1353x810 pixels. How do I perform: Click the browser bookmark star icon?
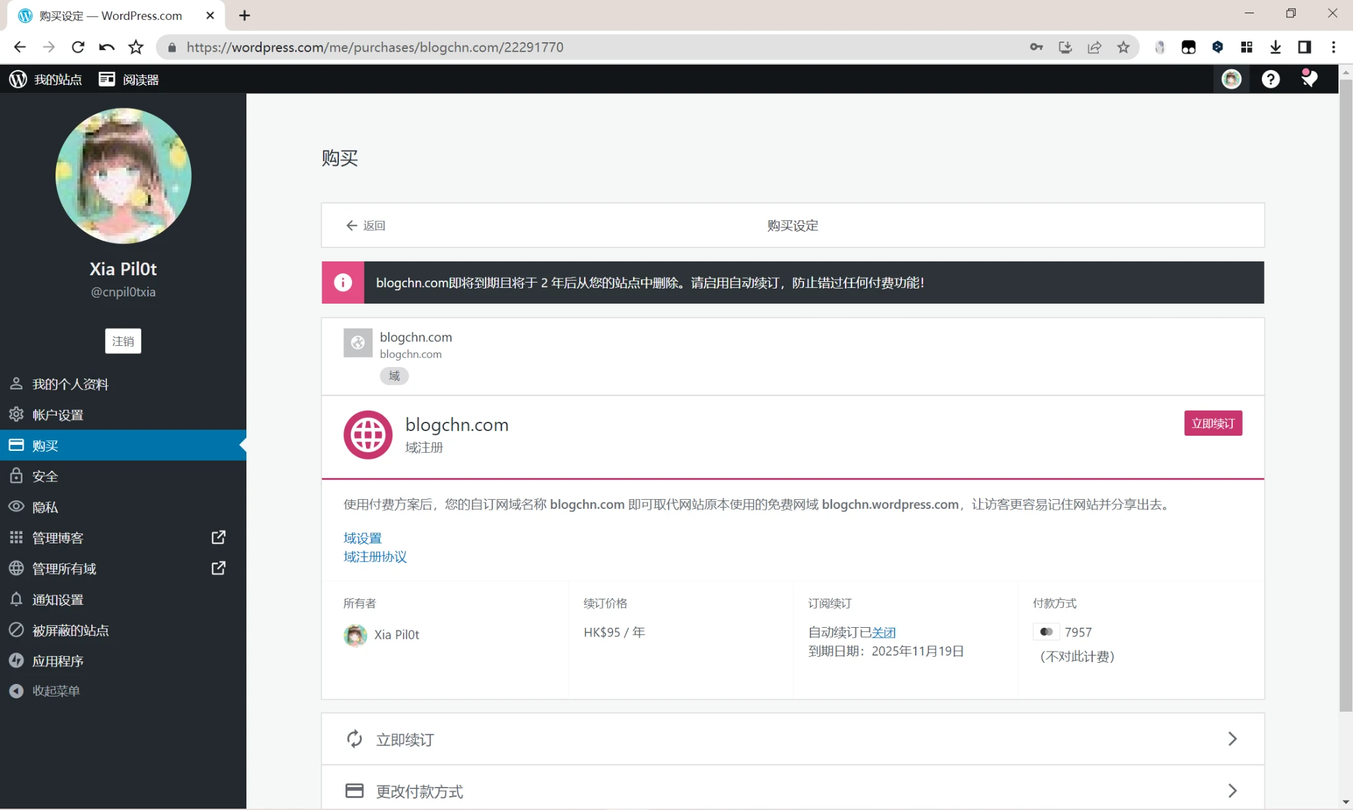click(1123, 47)
